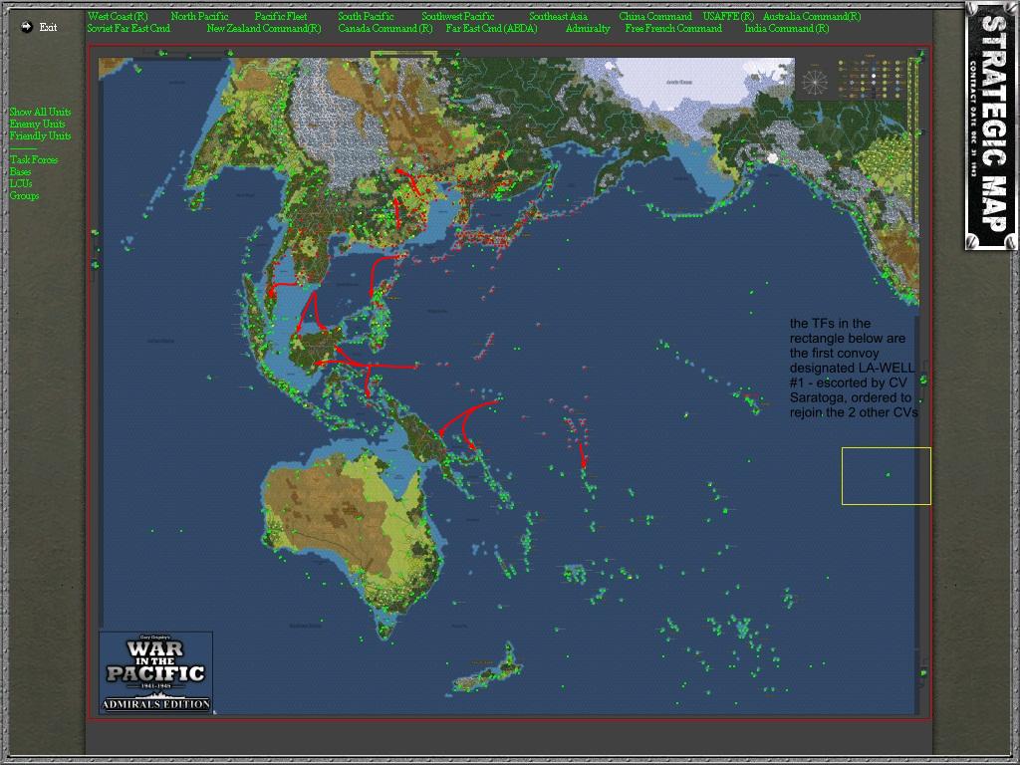Click the Exit arrow icon
Screen dimensions: 1020x765
[x=27, y=27]
